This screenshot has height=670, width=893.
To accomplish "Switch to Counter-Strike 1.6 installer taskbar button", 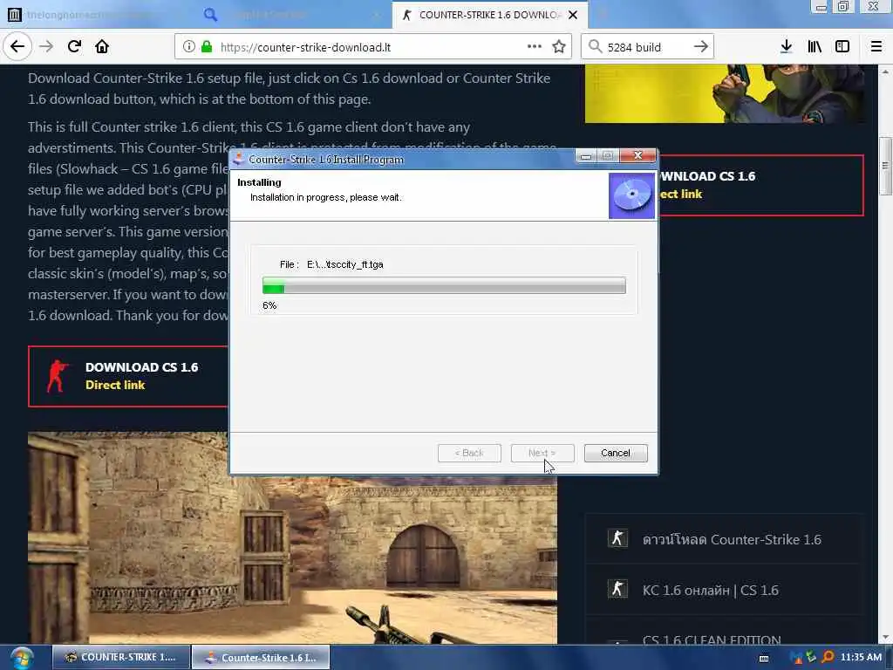I will 261,657.
